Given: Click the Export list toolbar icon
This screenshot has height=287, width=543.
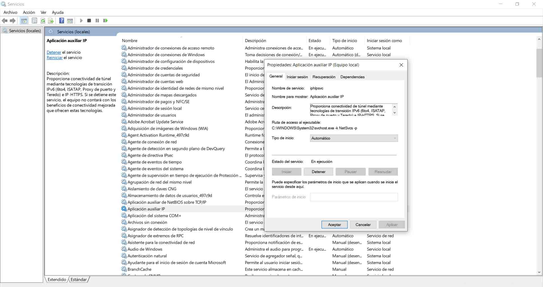Looking at the screenshot, I should coord(51,21).
